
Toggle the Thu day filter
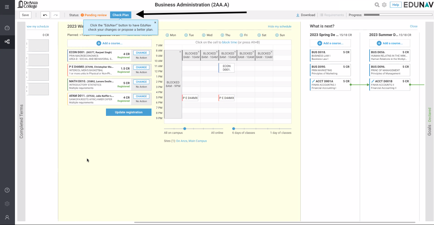pyautogui.click(x=222, y=35)
